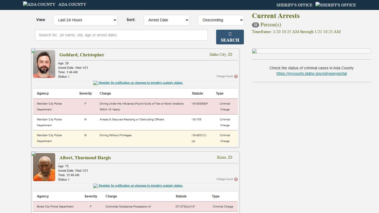Open the mycourts.idaho.gov odysseyportal link
379x213 pixels.
click(311, 73)
